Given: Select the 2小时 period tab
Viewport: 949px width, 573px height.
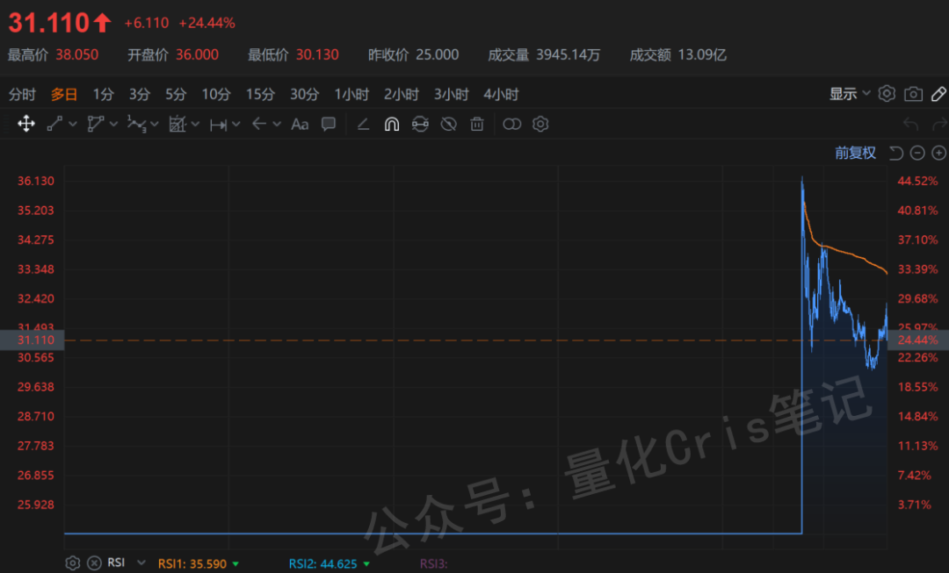Looking at the screenshot, I should (402, 94).
